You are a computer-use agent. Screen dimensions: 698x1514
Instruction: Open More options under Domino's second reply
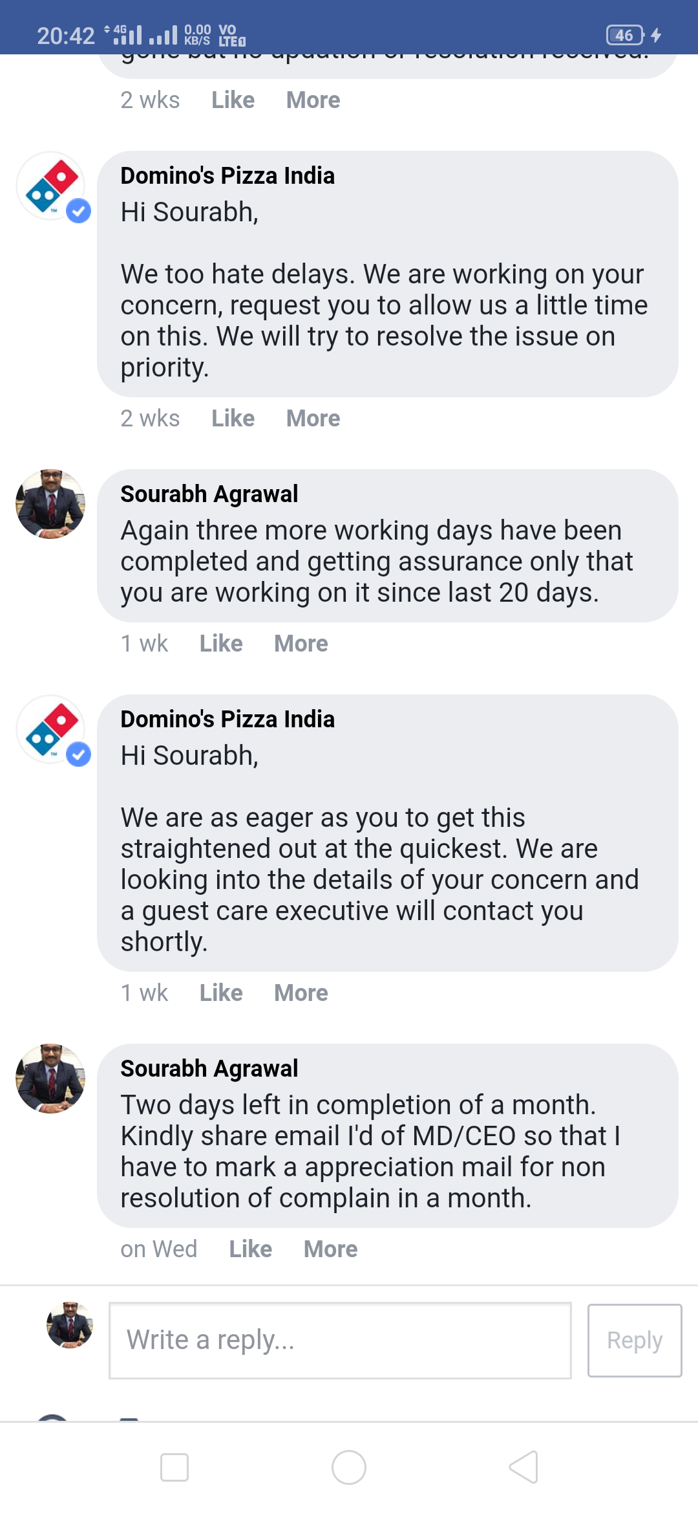click(301, 992)
